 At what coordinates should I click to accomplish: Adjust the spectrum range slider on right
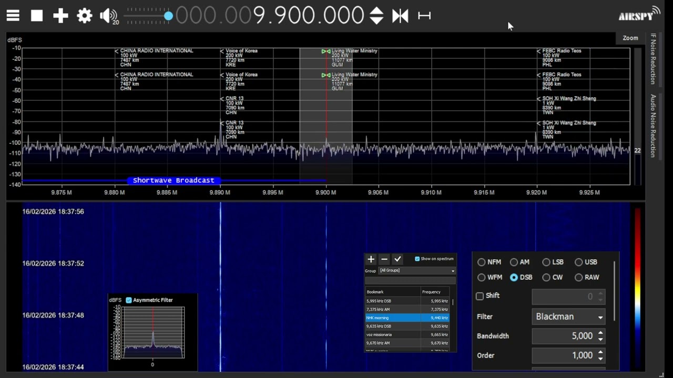point(638,115)
